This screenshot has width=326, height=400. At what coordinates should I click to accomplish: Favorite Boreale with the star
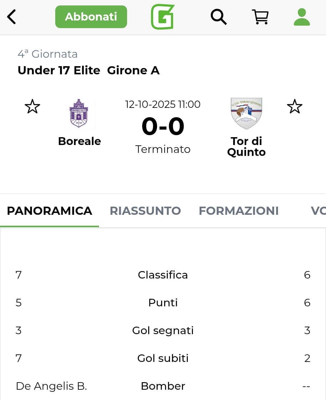pos(32,107)
